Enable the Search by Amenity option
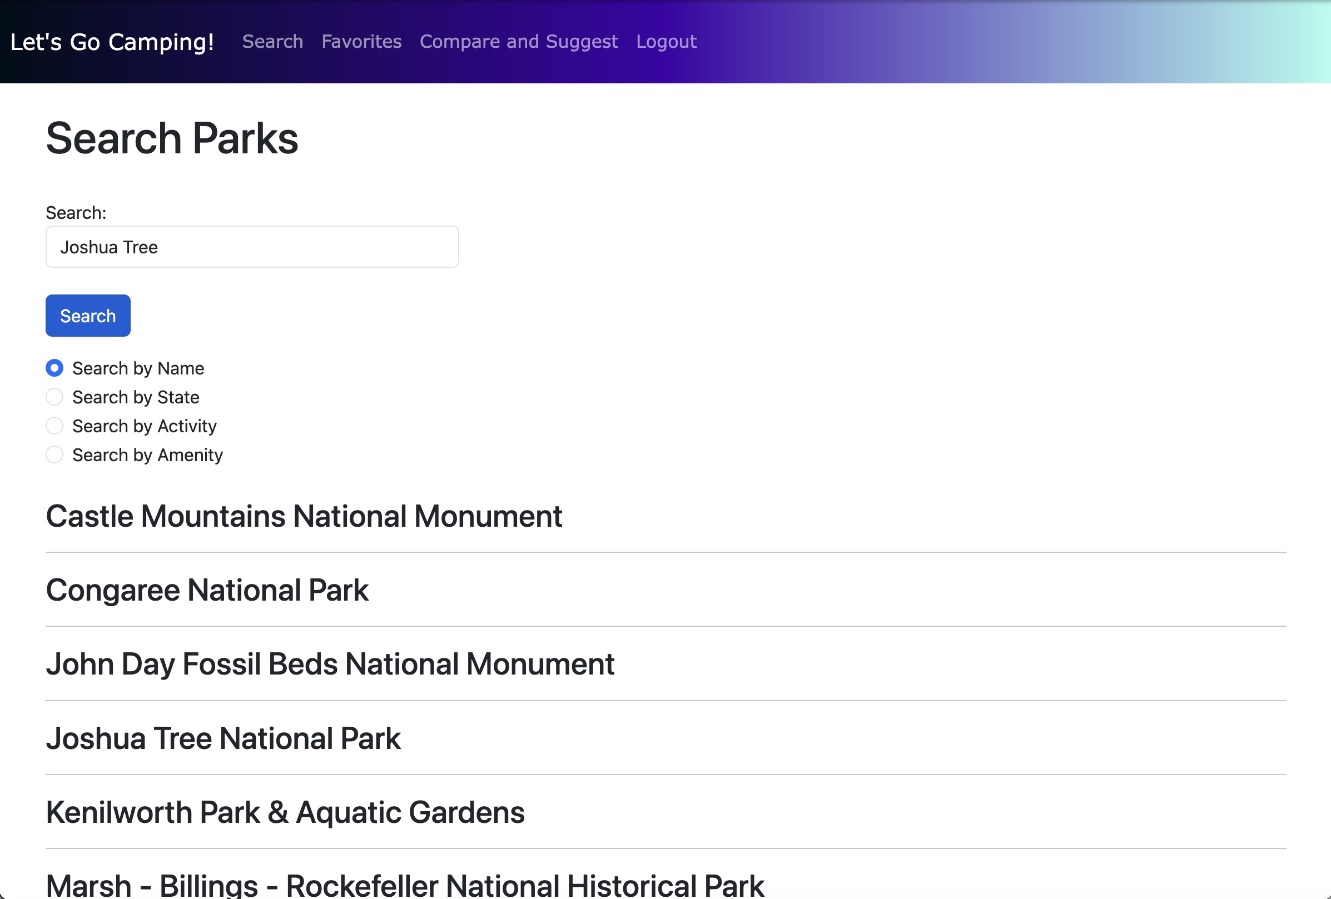Viewport: 1331px width, 899px height. pyautogui.click(x=54, y=455)
